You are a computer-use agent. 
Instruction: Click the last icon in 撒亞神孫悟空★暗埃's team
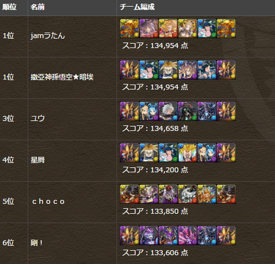(x=226, y=70)
